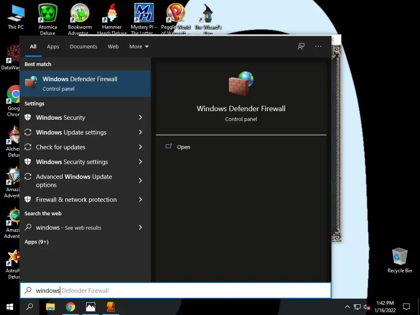Show hidden system tray icons
The image size is (420, 315).
pyautogui.click(x=347, y=307)
